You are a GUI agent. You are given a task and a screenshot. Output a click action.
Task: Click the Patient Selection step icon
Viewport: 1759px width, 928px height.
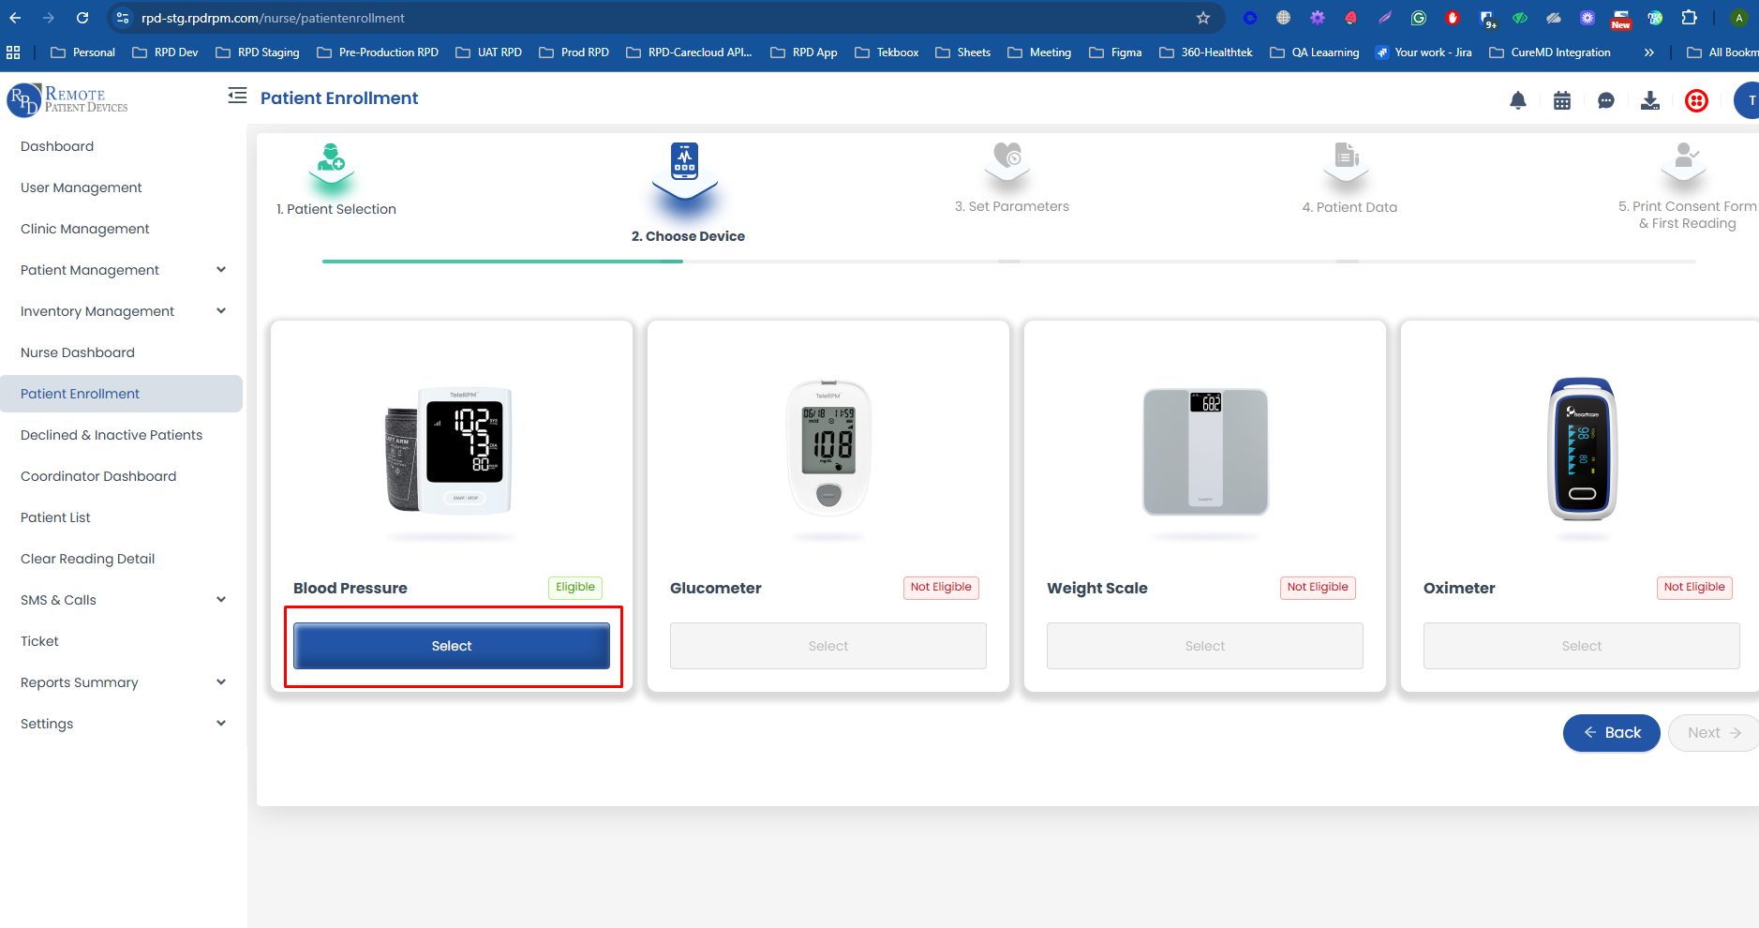click(331, 163)
